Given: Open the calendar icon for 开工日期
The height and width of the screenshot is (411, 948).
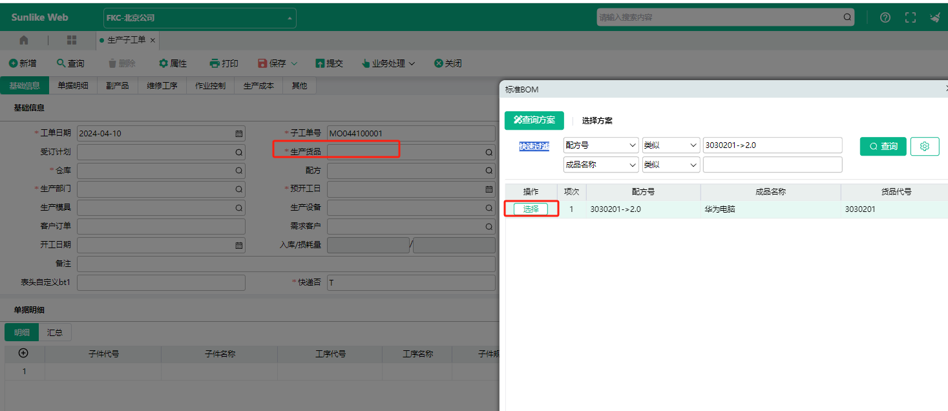Looking at the screenshot, I should tap(238, 246).
